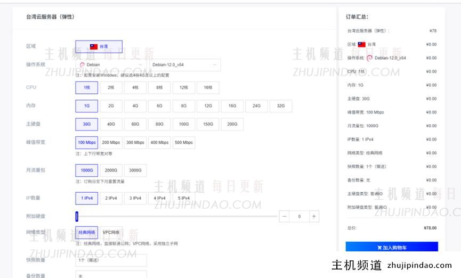Select 12G memory option
This screenshot has height=278, width=461.
208,106
